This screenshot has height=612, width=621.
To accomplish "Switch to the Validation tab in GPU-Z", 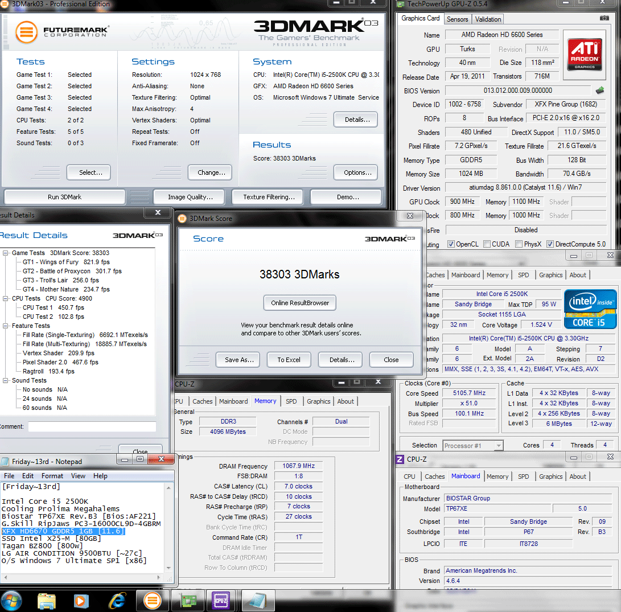I will point(488,19).
